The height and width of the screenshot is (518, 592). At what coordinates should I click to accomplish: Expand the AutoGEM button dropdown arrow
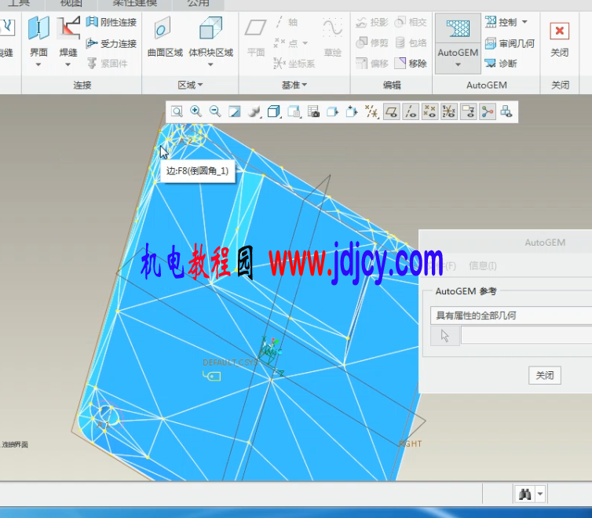tap(458, 65)
